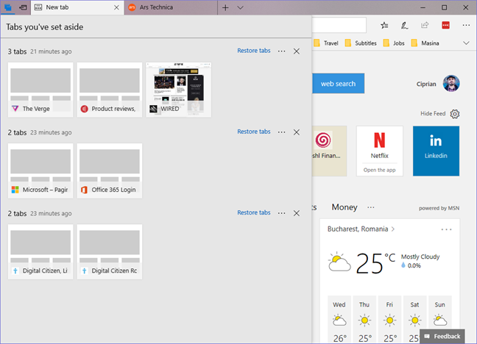The height and width of the screenshot is (344, 477).
Task: Select the Money feed tab
Action: coord(344,207)
